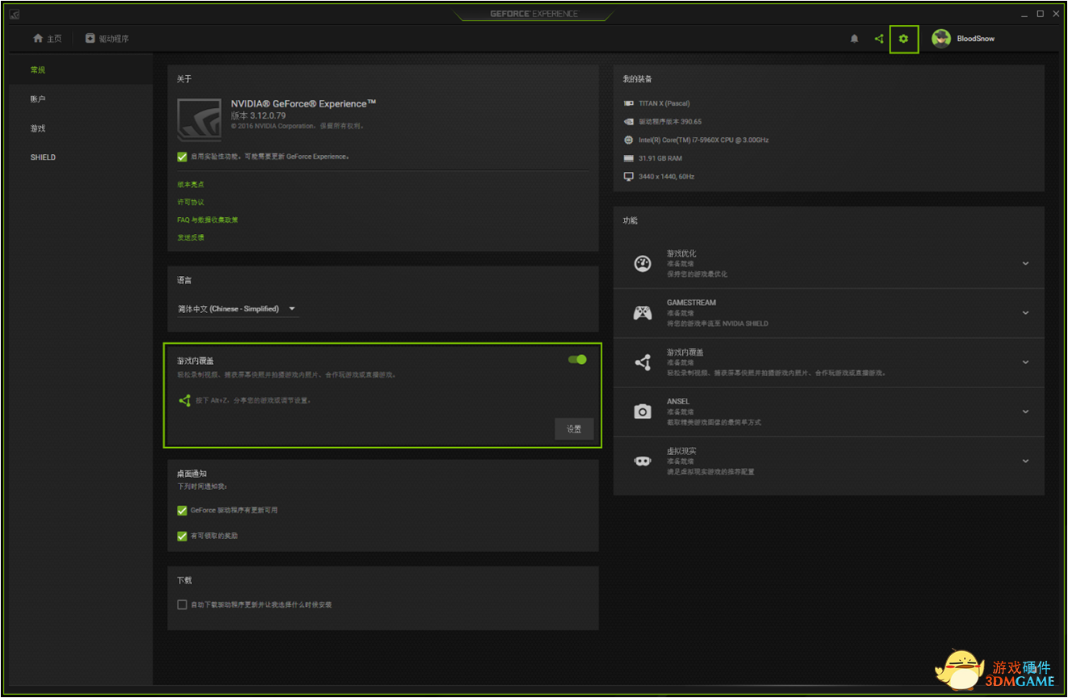Screen dimensions: 1068x698
Task: Click the share icon beside the Alt+Z hint
Action: point(184,400)
